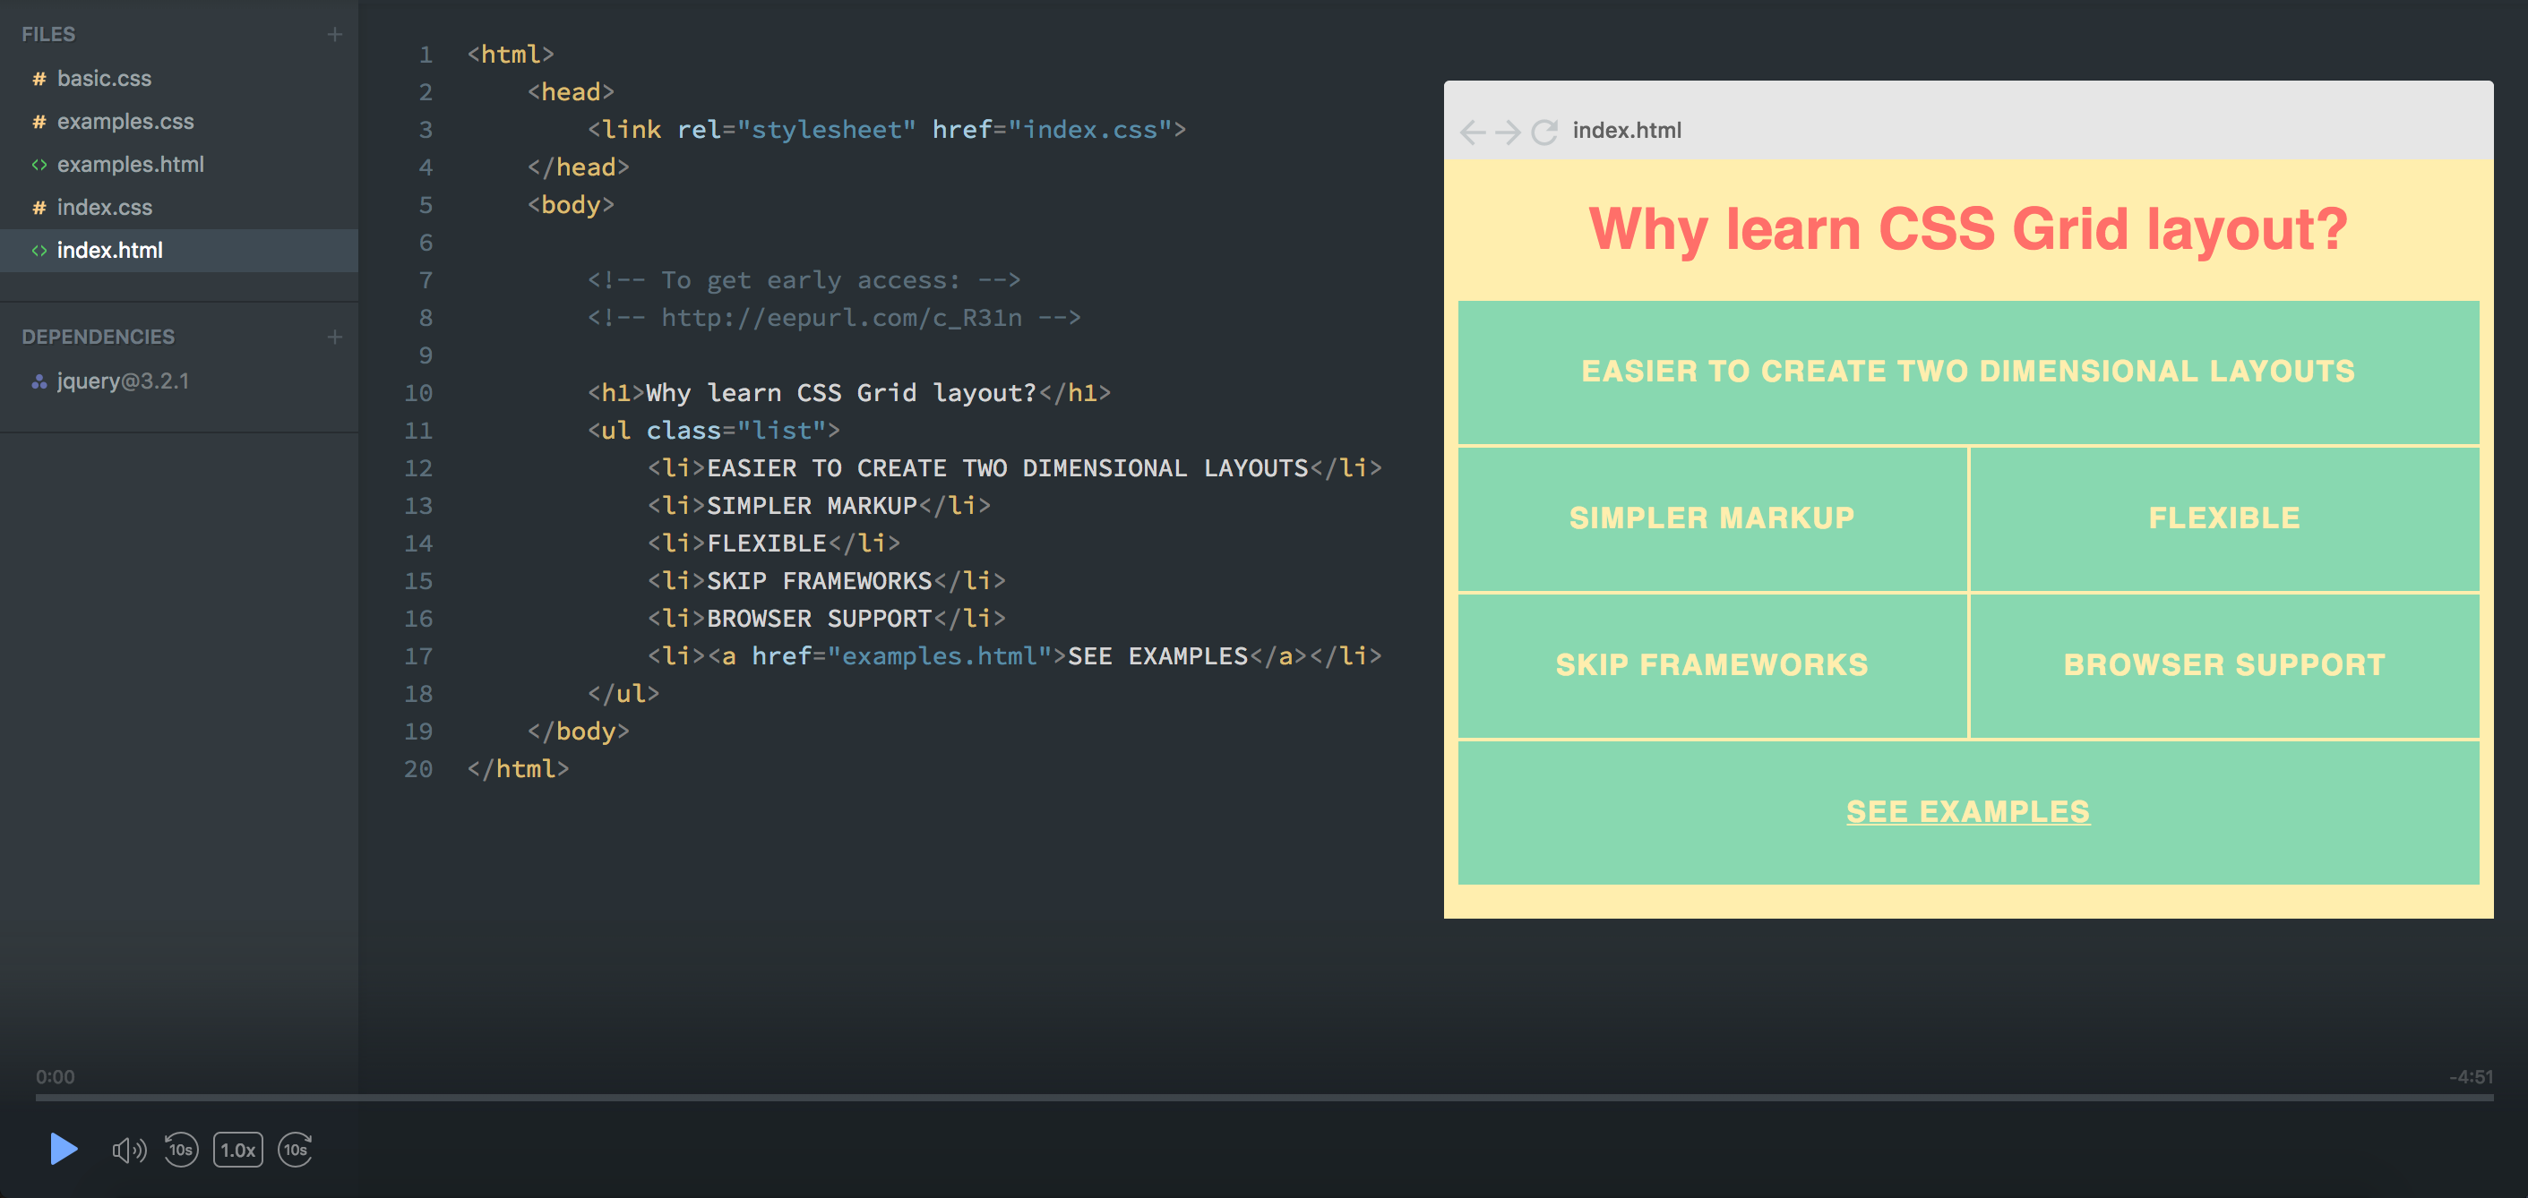The width and height of the screenshot is (2528, 1198).
Task: Add a new file with the plus icon
Action: point(335,33)
